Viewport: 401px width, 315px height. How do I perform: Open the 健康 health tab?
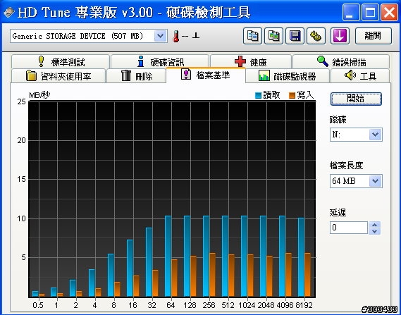click(251, 61)
